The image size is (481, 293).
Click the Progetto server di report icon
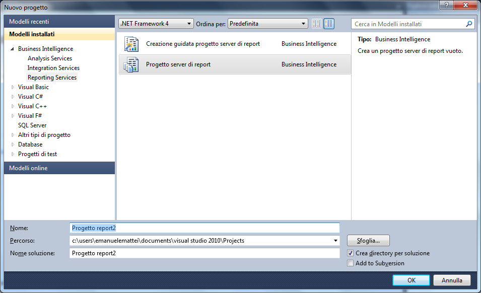pyautogui.click(x=131, y=65)
